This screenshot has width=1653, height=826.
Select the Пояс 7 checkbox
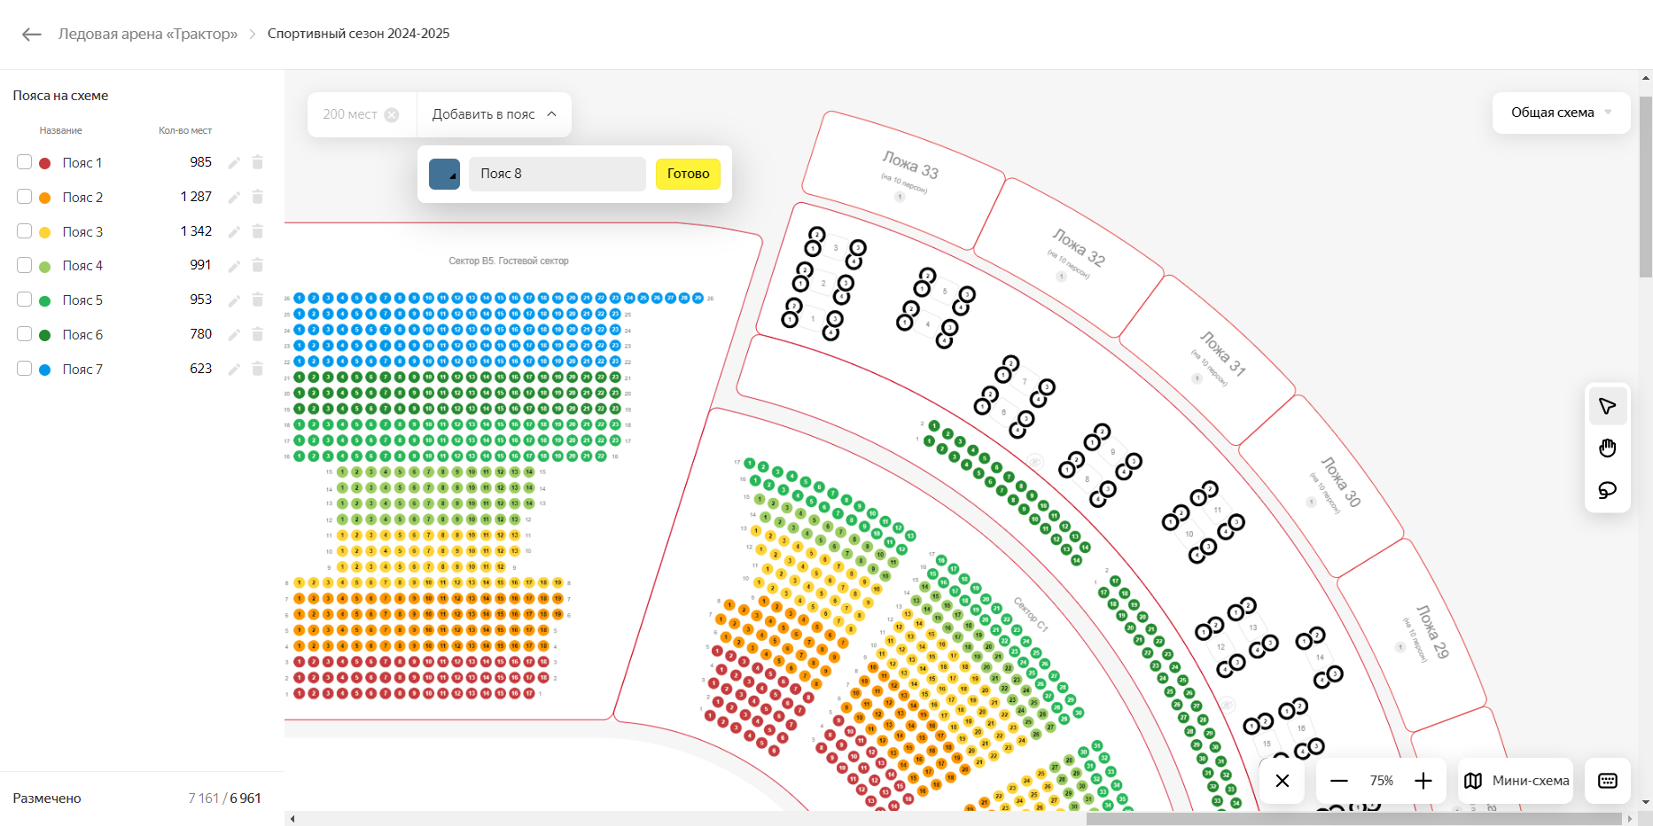tap(25, 369)
